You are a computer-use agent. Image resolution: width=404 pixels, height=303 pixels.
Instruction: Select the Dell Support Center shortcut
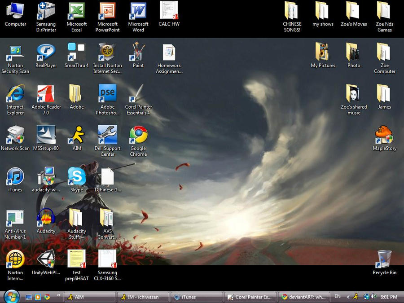107,141
